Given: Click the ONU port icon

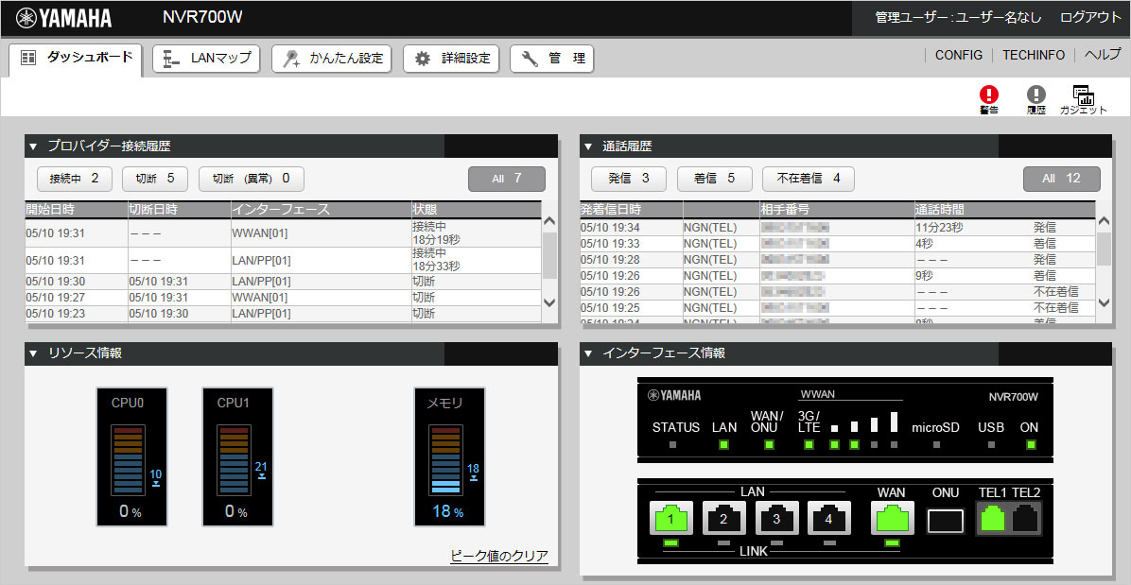Looking at the screenshot, I should point(946,520).
